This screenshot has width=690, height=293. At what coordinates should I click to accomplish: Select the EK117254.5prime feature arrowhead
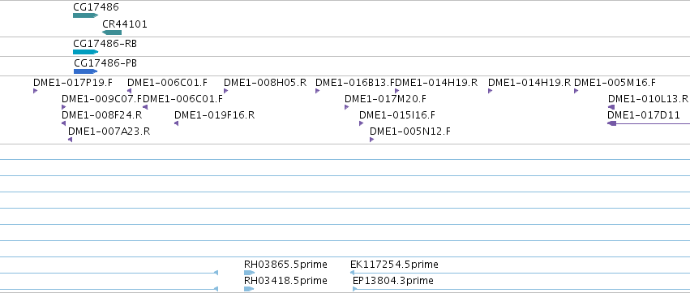point(353,273)
